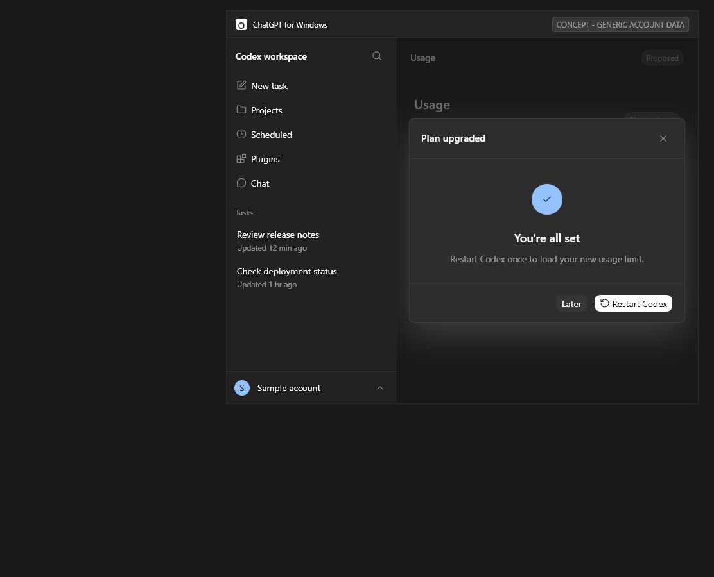Screen dimensions: 714x577
Task: Click the Projects folder icon
Action: [x=241, y=110]
